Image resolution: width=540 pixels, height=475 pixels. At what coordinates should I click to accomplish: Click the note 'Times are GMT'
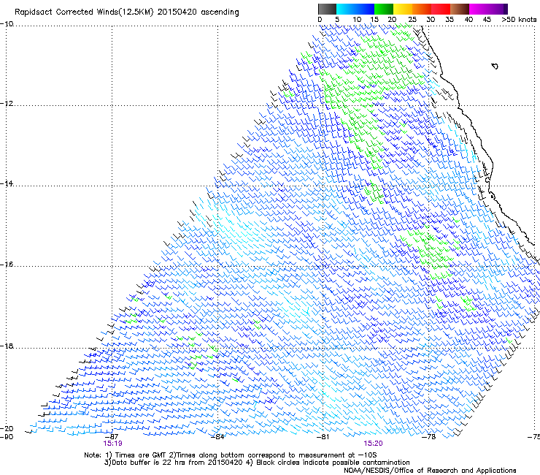point(142,455)
